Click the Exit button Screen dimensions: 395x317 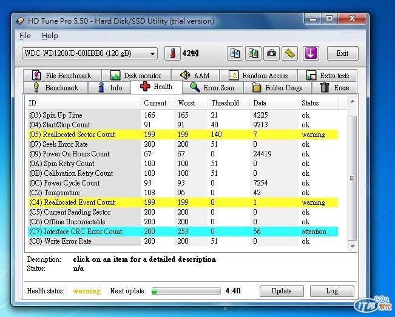tap(343, 53)
